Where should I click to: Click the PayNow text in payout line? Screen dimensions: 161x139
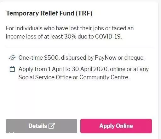(x=106, y=58)
